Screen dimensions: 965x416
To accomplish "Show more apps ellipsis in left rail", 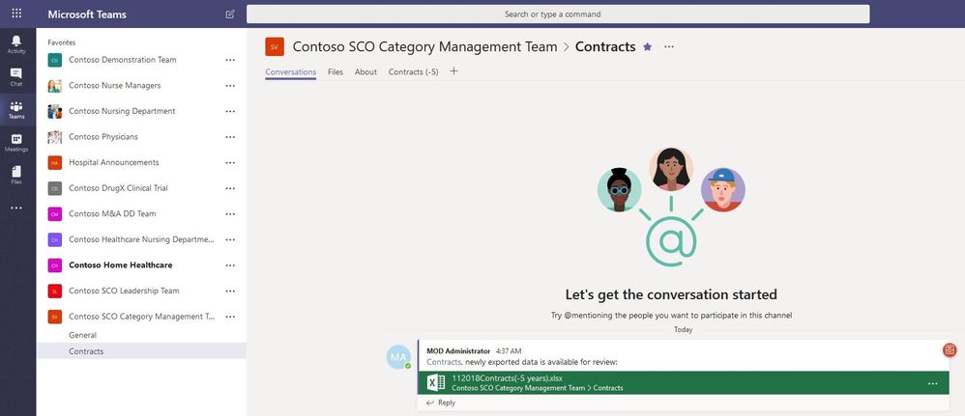I will click(x=16, y=208).
